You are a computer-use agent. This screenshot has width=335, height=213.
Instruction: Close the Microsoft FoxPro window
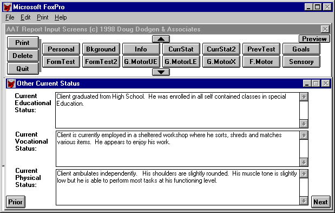pyautogui.click(x=327, y=7)
